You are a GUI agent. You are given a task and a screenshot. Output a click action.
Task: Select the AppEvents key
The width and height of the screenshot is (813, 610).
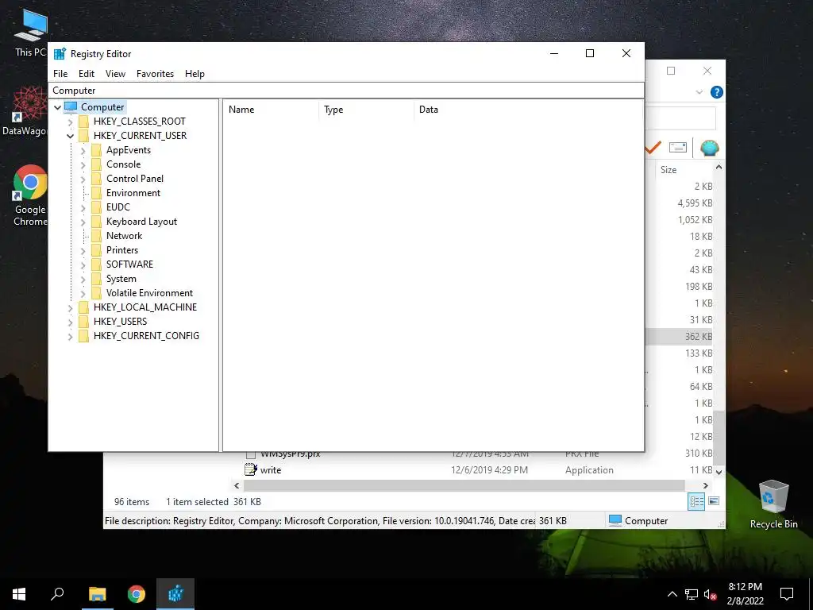pos(129,150)
